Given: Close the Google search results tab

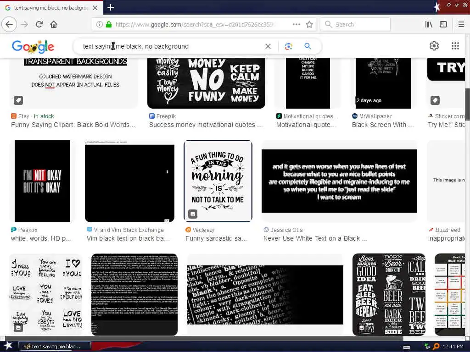Looking at the screenshot, I should [95, 8].
